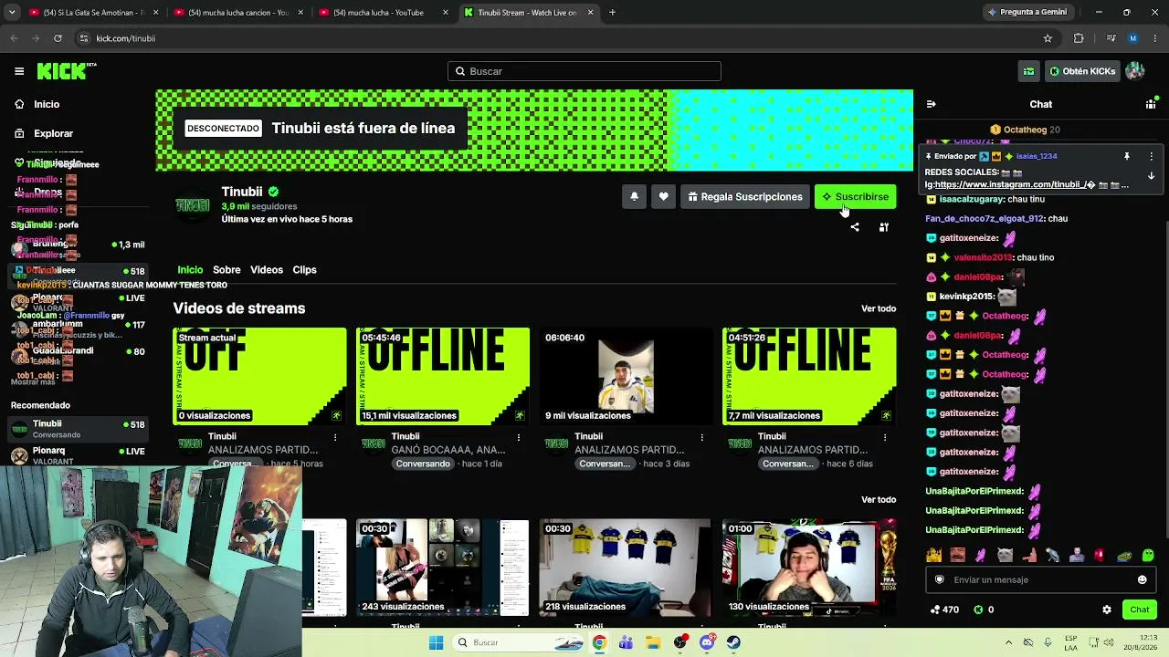Play the 130 visualizaciones clip
The width and height of the screenshot is (1169, 657).
(x=809, y=568)
